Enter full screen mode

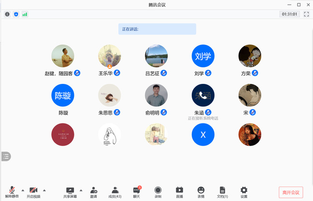[x=306, y=14]
